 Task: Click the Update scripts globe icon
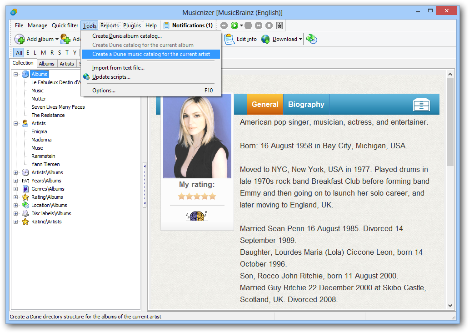[x=86, y=77]
